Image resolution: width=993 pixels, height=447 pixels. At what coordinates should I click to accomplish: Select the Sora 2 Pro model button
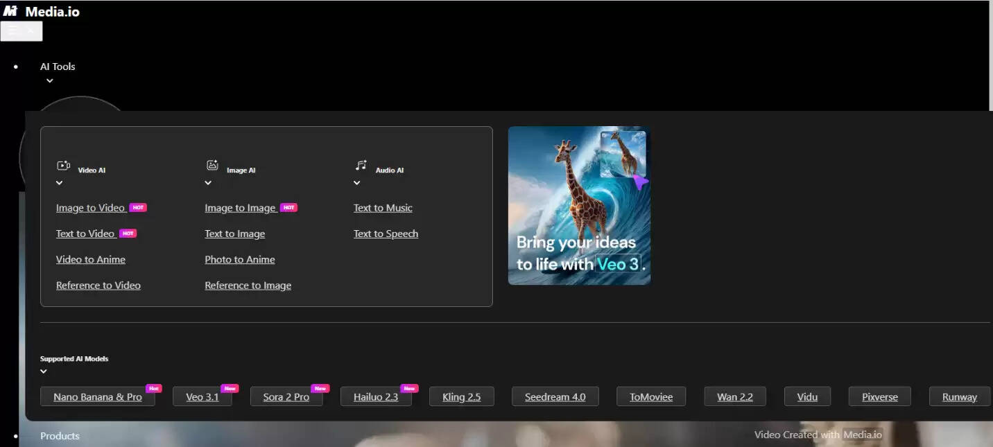[x=286, y=397]
